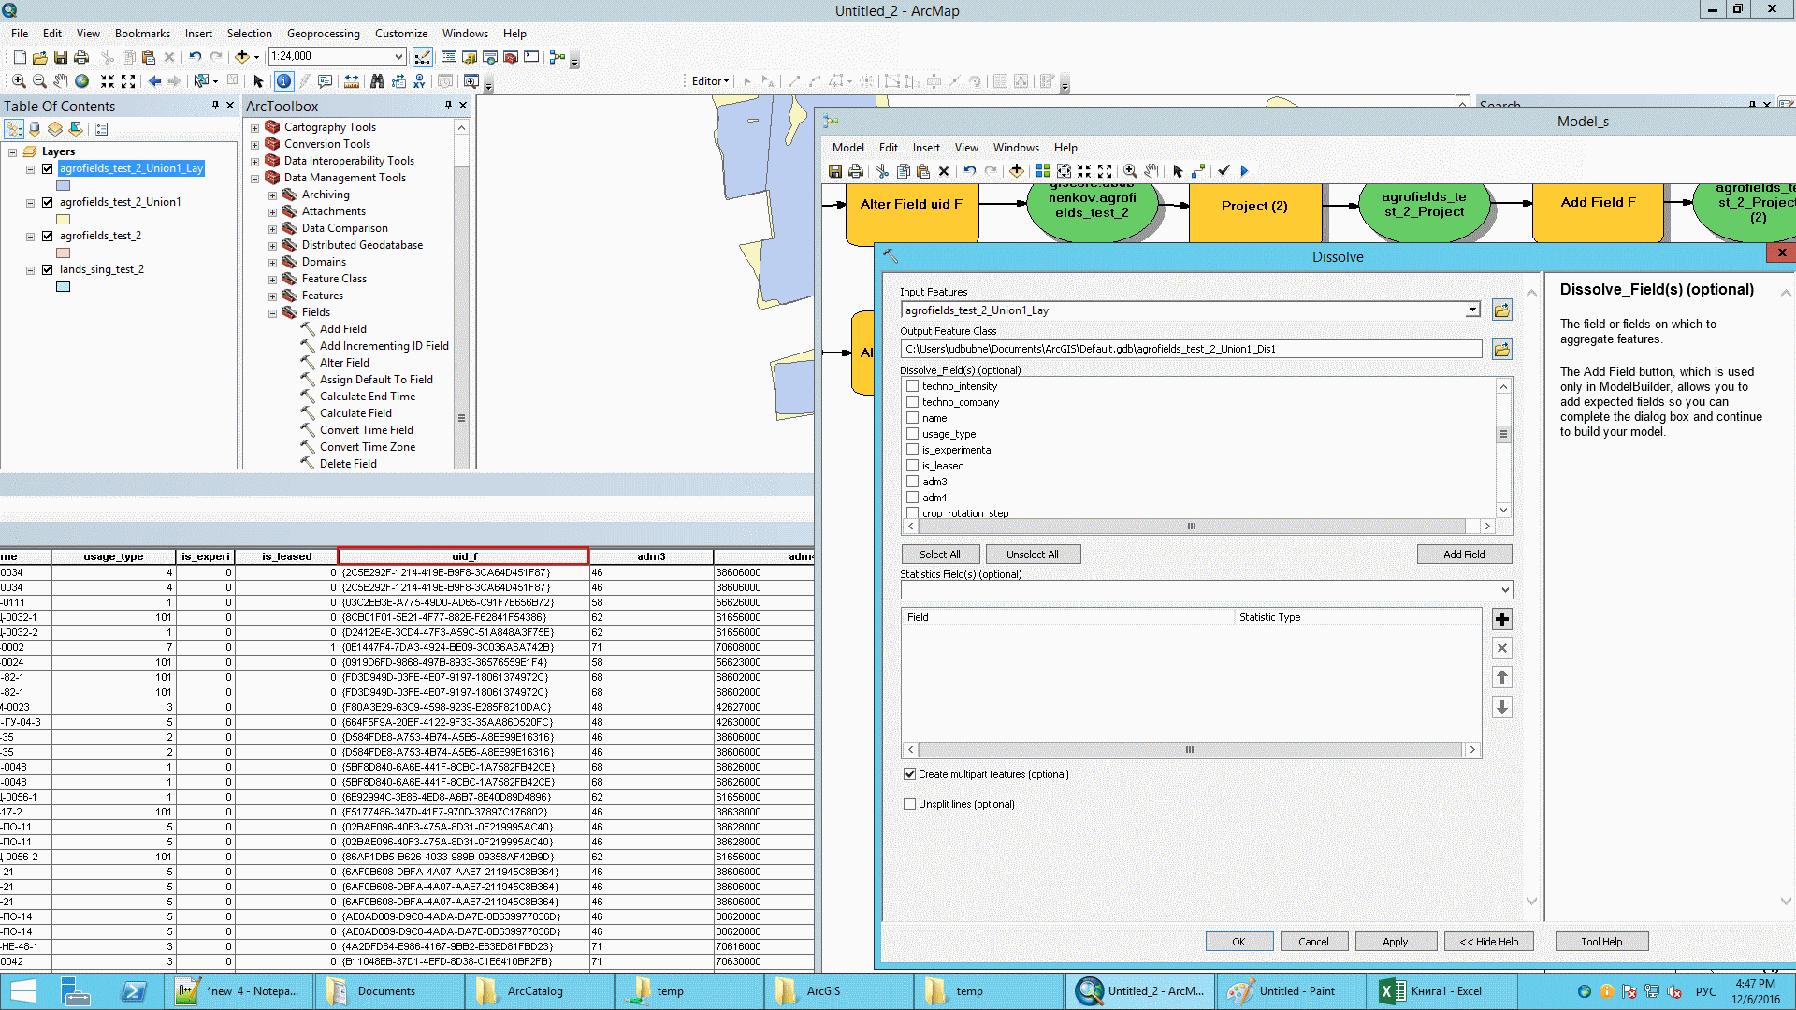Expand the Feature Class toolset
The height and width of the screenshot is (1010, 1796).
[272, 279]
